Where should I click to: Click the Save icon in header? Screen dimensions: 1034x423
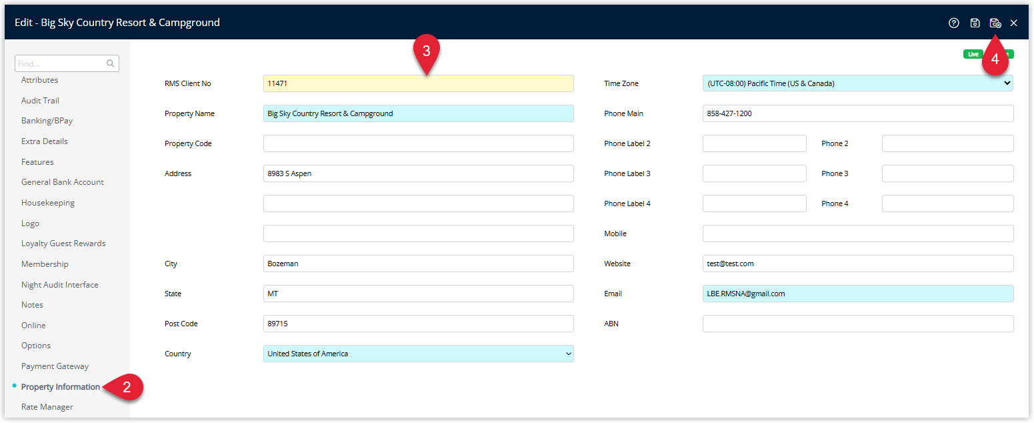pos(975,23)
